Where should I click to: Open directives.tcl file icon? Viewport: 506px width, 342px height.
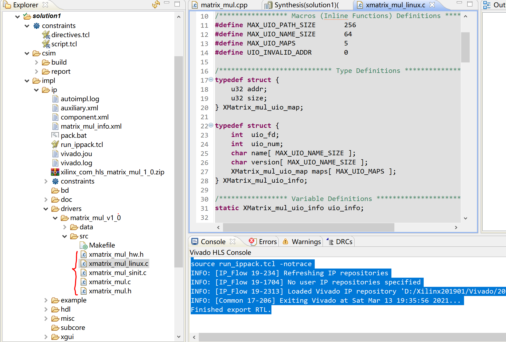pyautogui.click(x=46, y=35)
